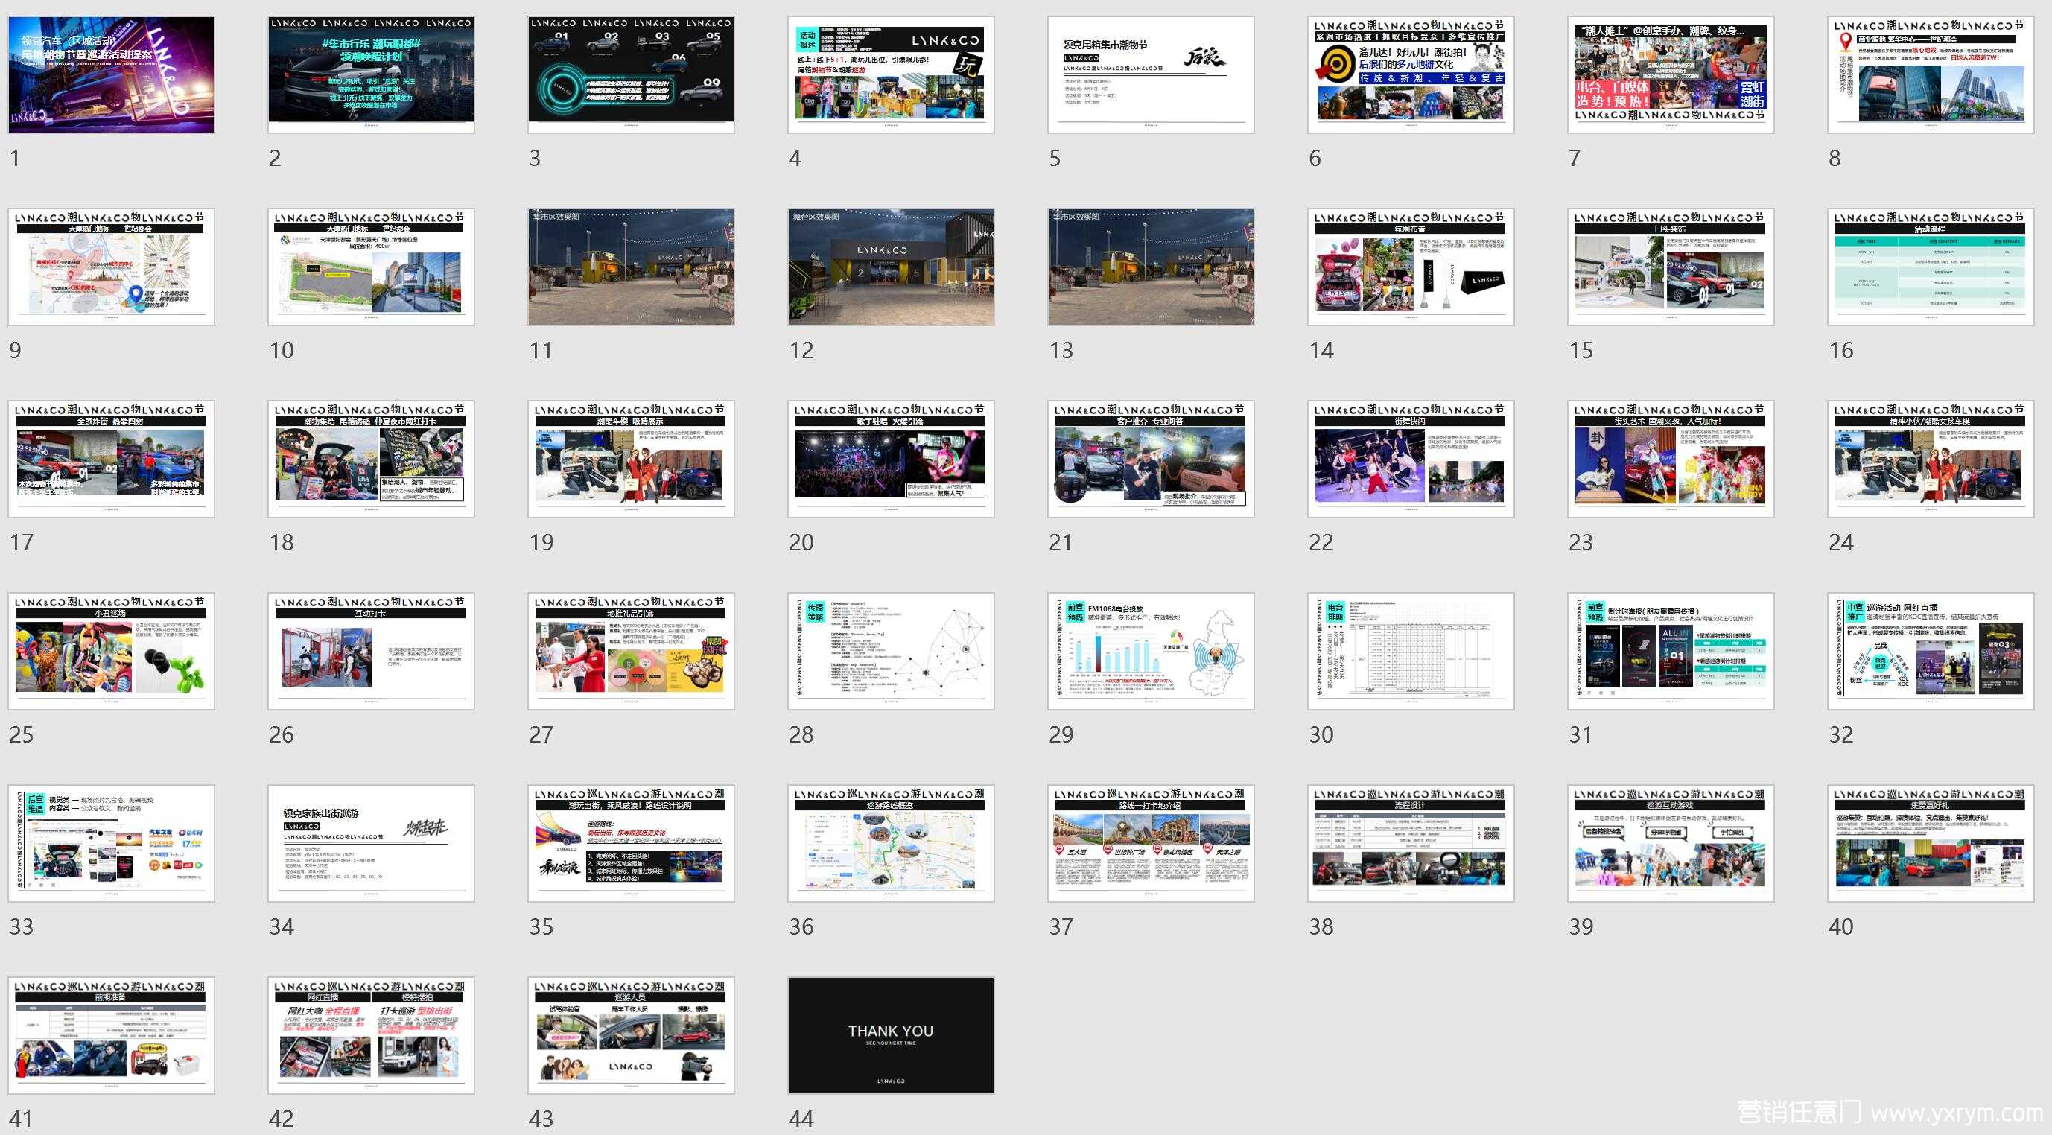
Task: Select slide 7 thumbnail
Action: [1671, 75]
